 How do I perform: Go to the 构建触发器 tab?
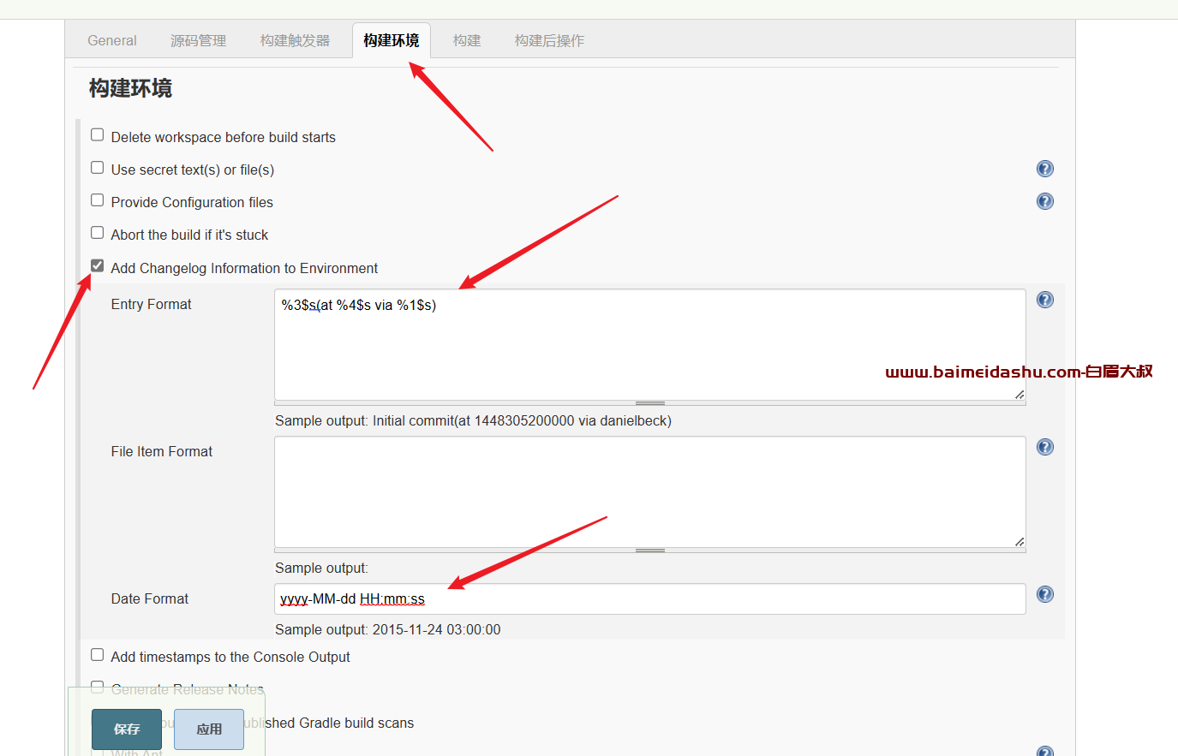pos(295,40)
